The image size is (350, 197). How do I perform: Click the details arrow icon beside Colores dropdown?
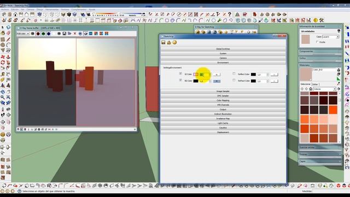coord(339,89)
